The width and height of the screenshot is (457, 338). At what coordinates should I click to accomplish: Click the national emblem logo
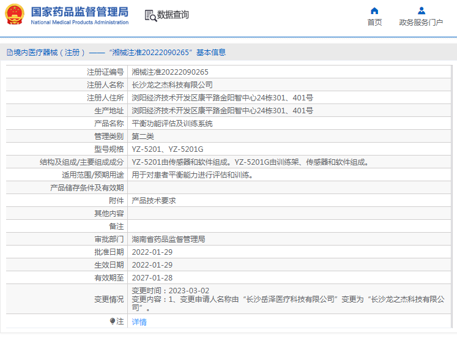(x=15, y=14)
